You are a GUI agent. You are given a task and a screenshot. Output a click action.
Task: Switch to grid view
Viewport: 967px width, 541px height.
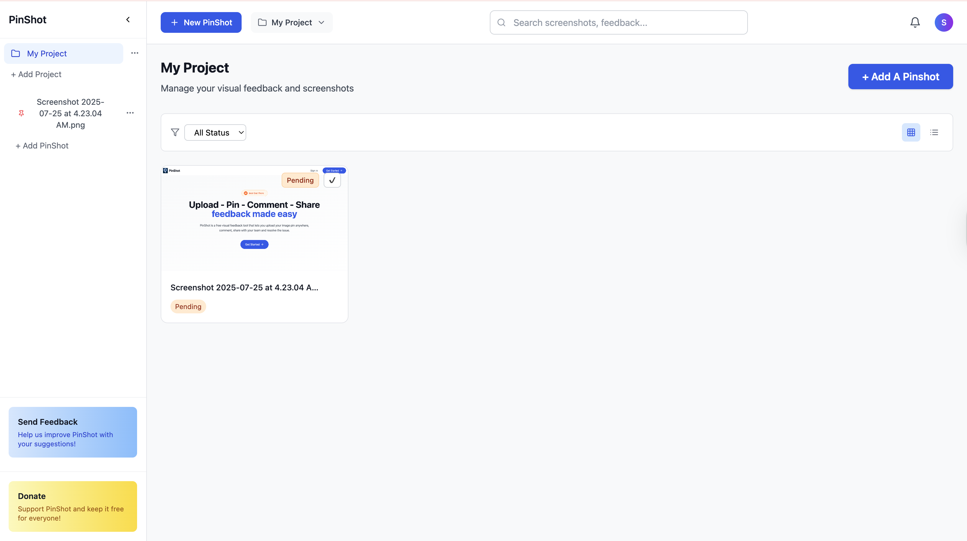pos(911,132)
